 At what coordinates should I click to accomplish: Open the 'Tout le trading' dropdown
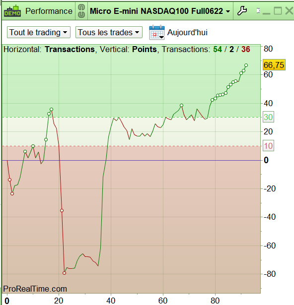pyautogui.click(x=39, y=32)
